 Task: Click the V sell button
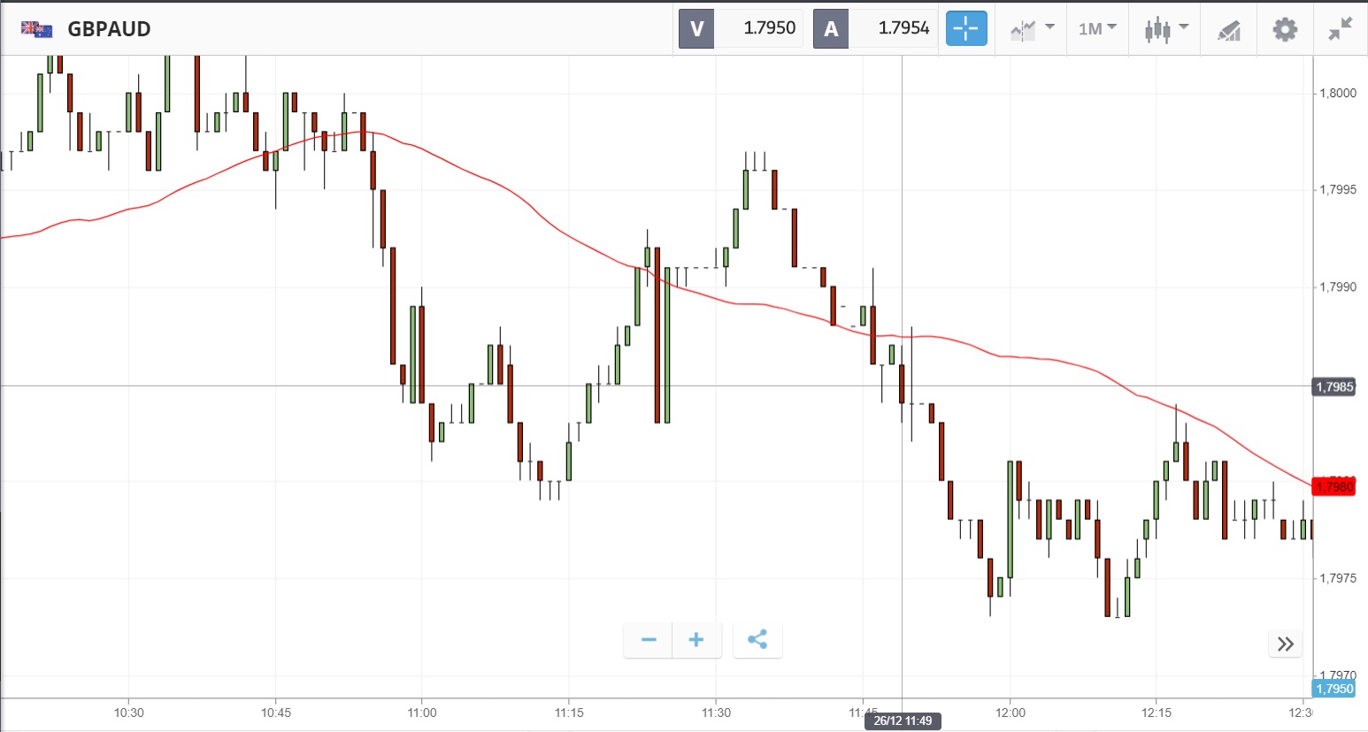click(x=696, y=28)
